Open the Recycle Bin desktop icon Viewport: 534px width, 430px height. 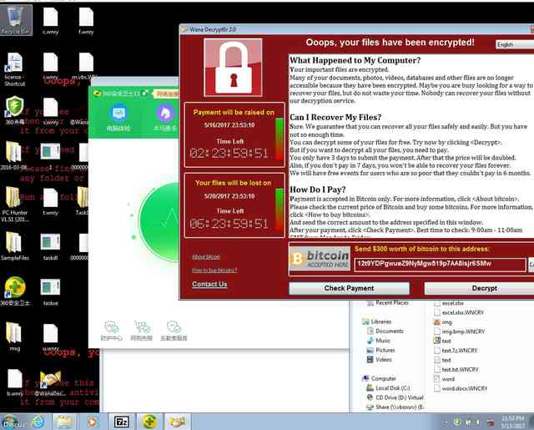pos(15,19)
